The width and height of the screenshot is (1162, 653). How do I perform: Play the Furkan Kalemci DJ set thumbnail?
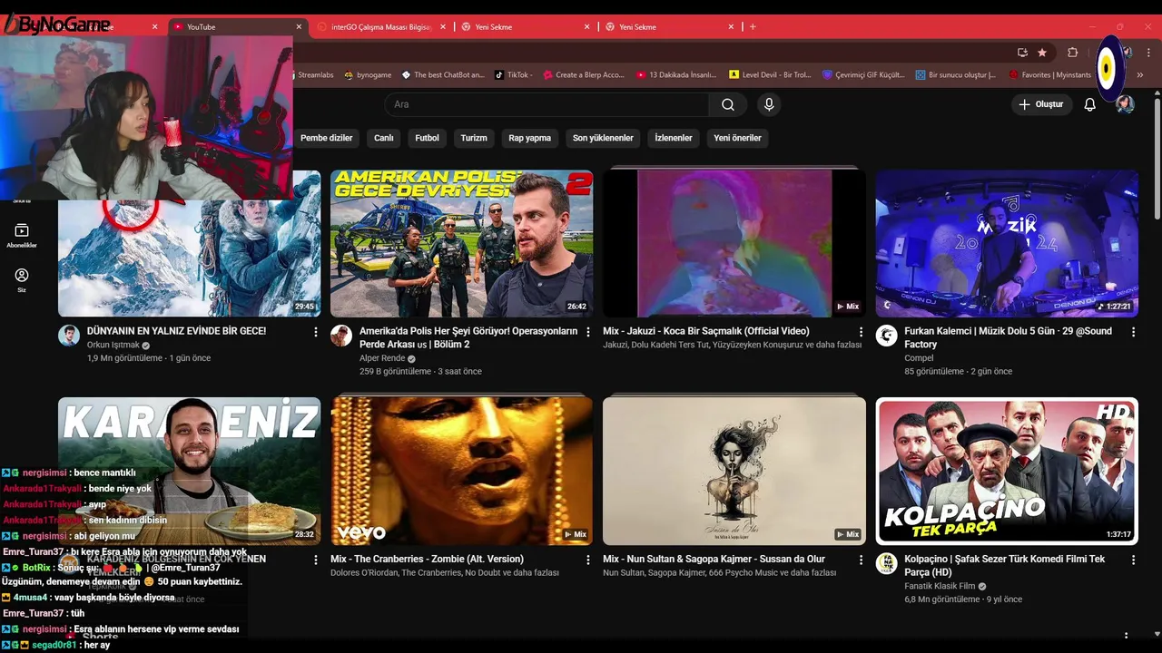pos(1007,243)
